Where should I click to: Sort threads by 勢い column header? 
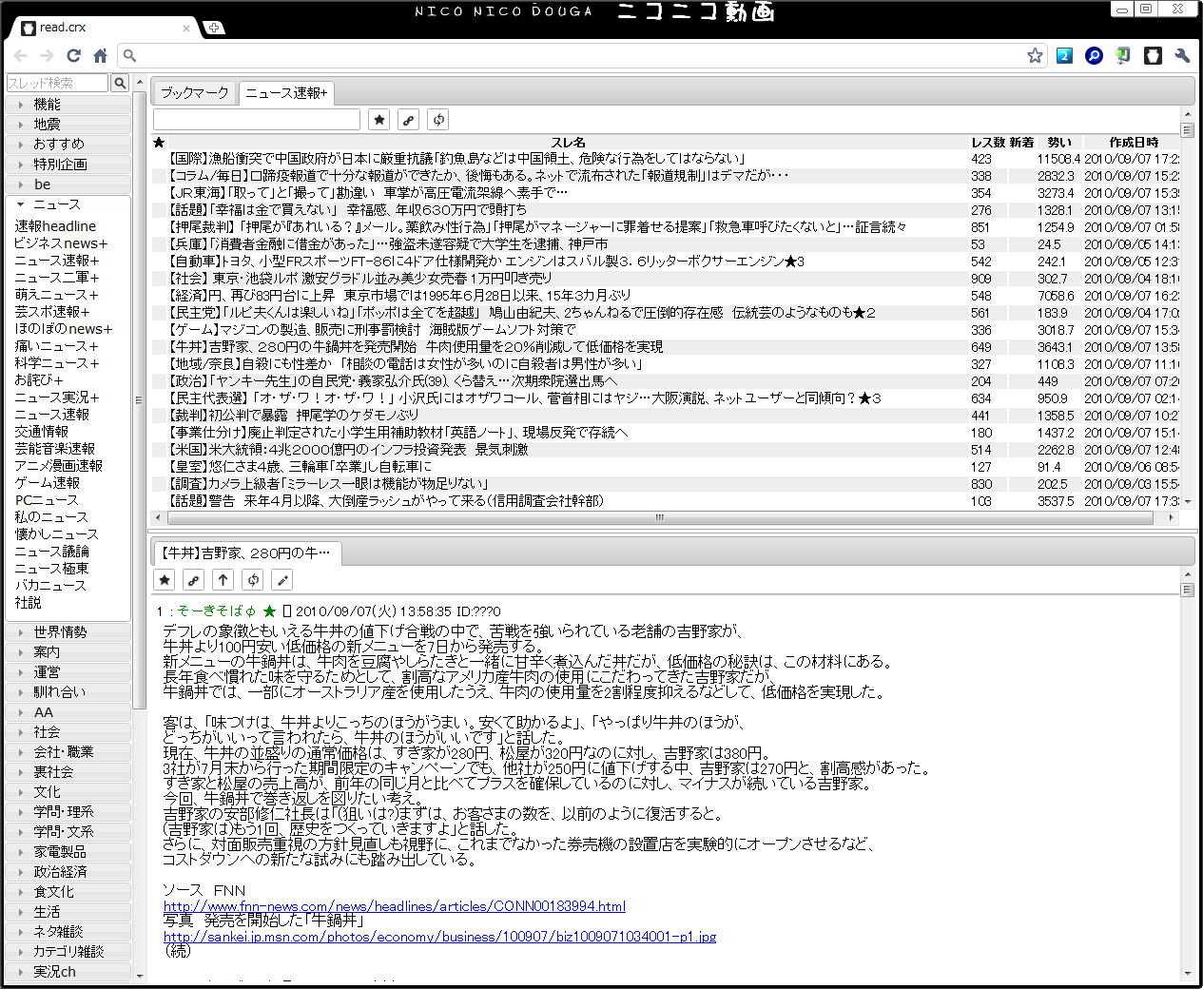click(1059, 143)
